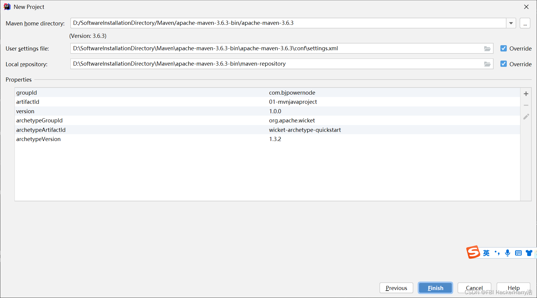Open the Maven home browse ellipsis button
This screenshot has width=537, height=298.
[x=525, y=23]
